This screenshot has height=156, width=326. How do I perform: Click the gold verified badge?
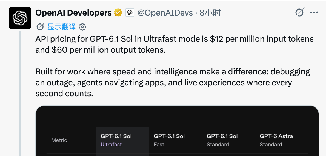118,13
